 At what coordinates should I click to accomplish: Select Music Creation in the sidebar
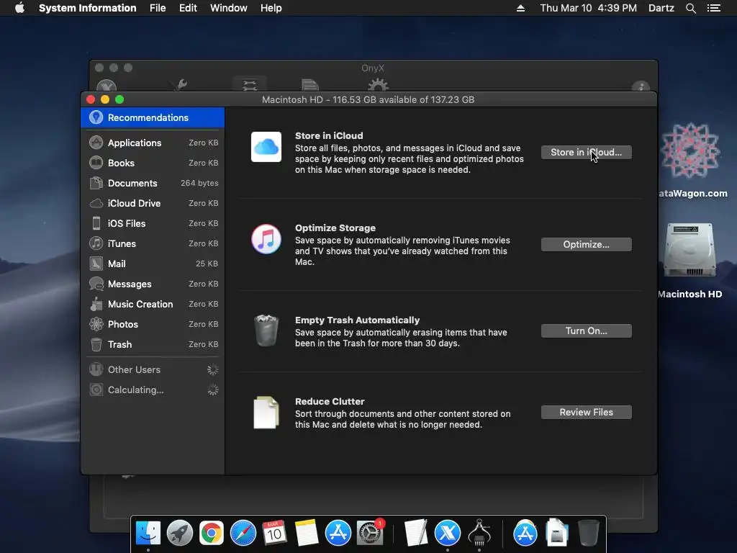[153, 305]
